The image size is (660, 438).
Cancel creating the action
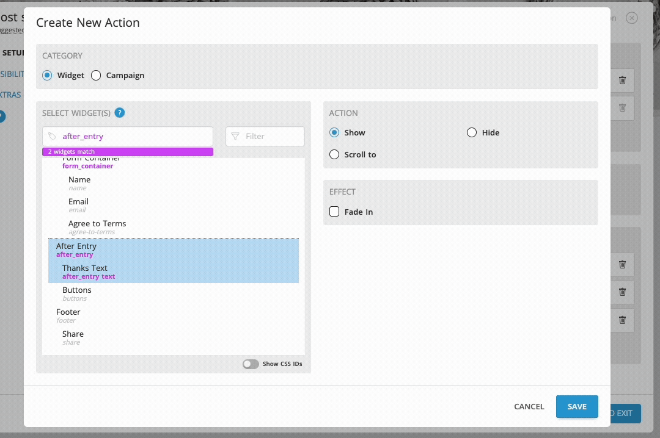tap(528, 406)
